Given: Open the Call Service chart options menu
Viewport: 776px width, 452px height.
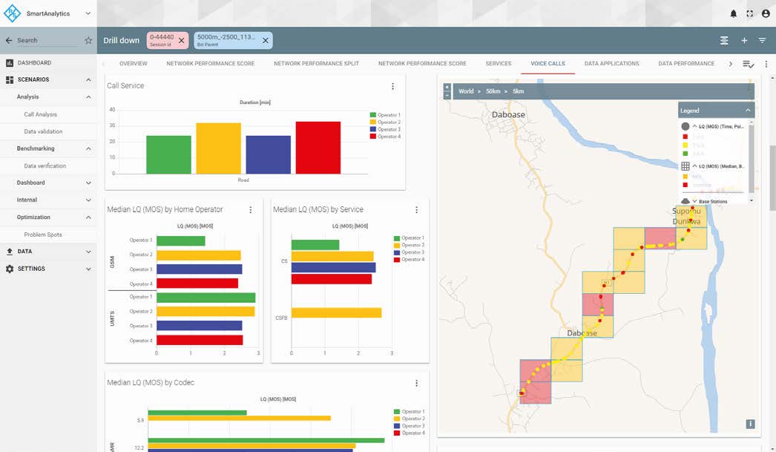Looking at the screenshot, I should point(392,86).
